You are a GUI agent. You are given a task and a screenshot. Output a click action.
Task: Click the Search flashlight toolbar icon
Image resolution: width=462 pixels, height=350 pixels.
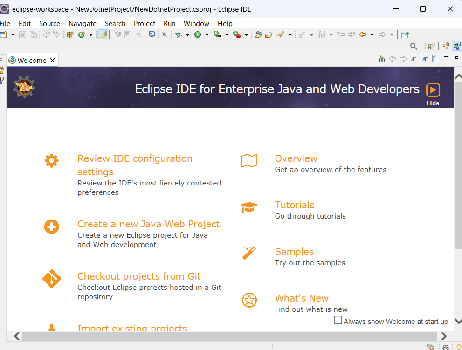tap(280, 35)
